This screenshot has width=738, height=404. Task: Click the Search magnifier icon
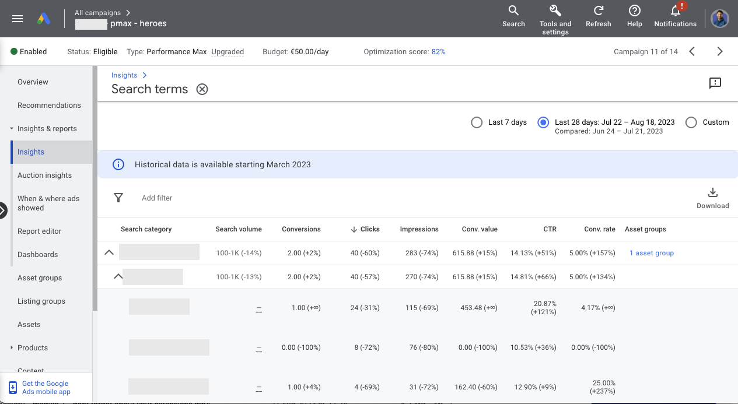pyautogui.click(x=513, y=11)
